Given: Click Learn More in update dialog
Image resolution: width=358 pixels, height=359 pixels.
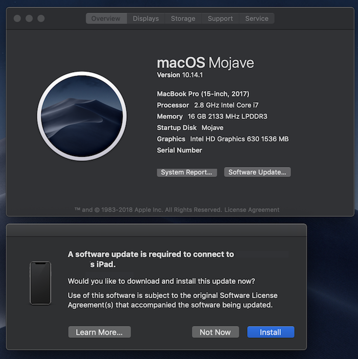Looking at the screenshot, I should pyautogui.click(x=99, y=332).
